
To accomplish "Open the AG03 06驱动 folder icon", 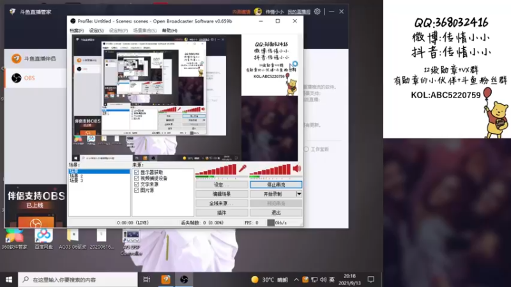I will click(73, 239).
